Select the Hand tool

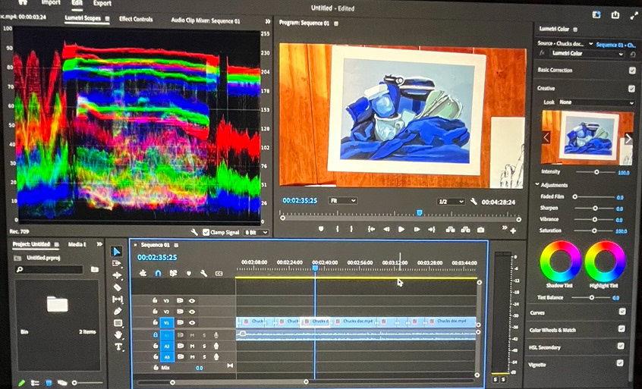pyautogui.click(x=118, y=335)
